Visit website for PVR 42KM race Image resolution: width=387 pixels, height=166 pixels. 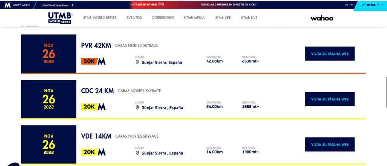pos(329,54)
